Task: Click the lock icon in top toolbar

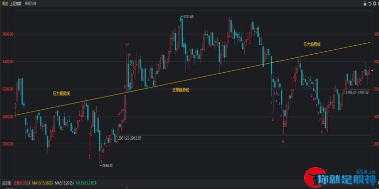Action: [365, 3]
